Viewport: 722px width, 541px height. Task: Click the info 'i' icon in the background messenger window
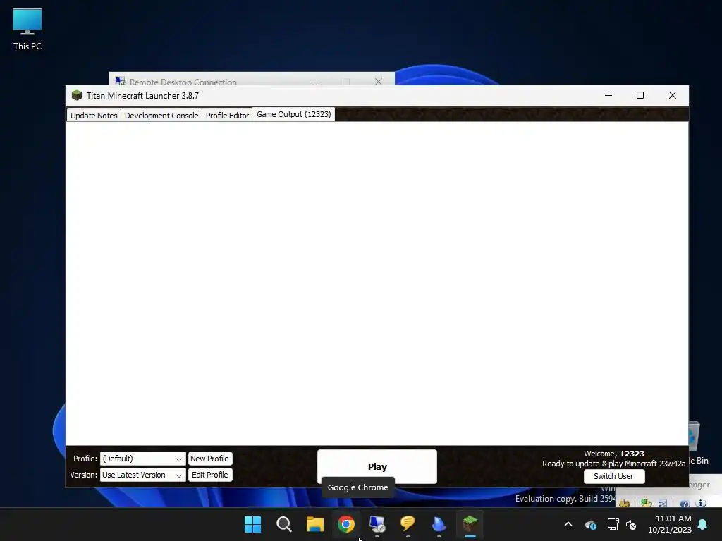[x=701, y=503]
